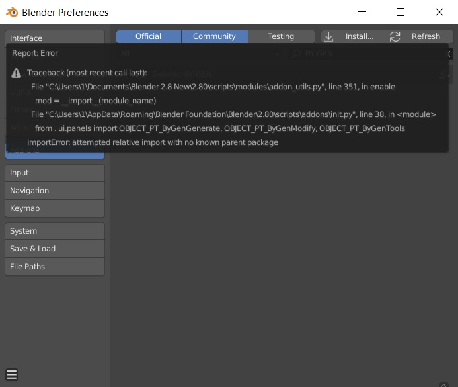This screenshot has width=458, height=387.
Task: Click the ImportError message line
Action: 153,142
